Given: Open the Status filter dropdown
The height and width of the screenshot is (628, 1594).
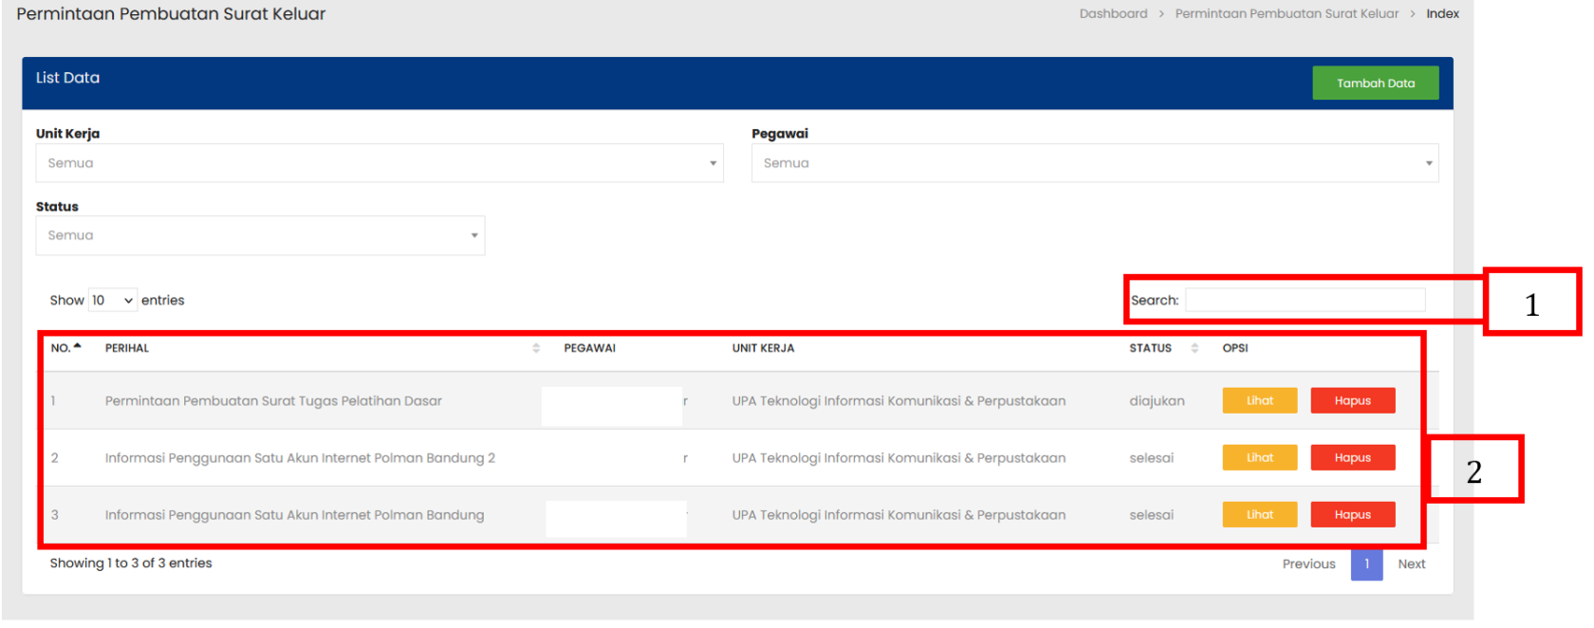Looking at the screenshot, I should pos(260,235).
